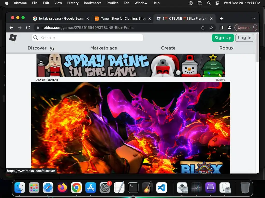
Task: Click the Chrome icon in the dock
Action: 76,188
